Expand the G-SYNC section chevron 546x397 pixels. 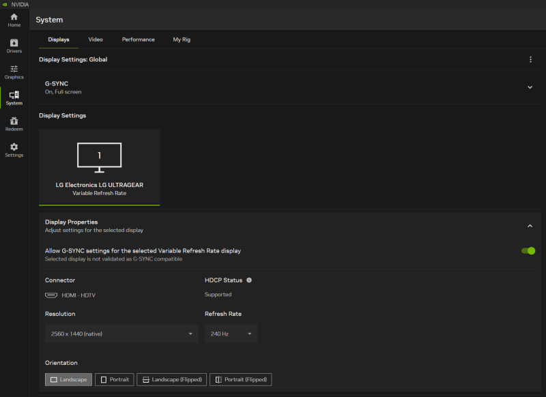530,87
